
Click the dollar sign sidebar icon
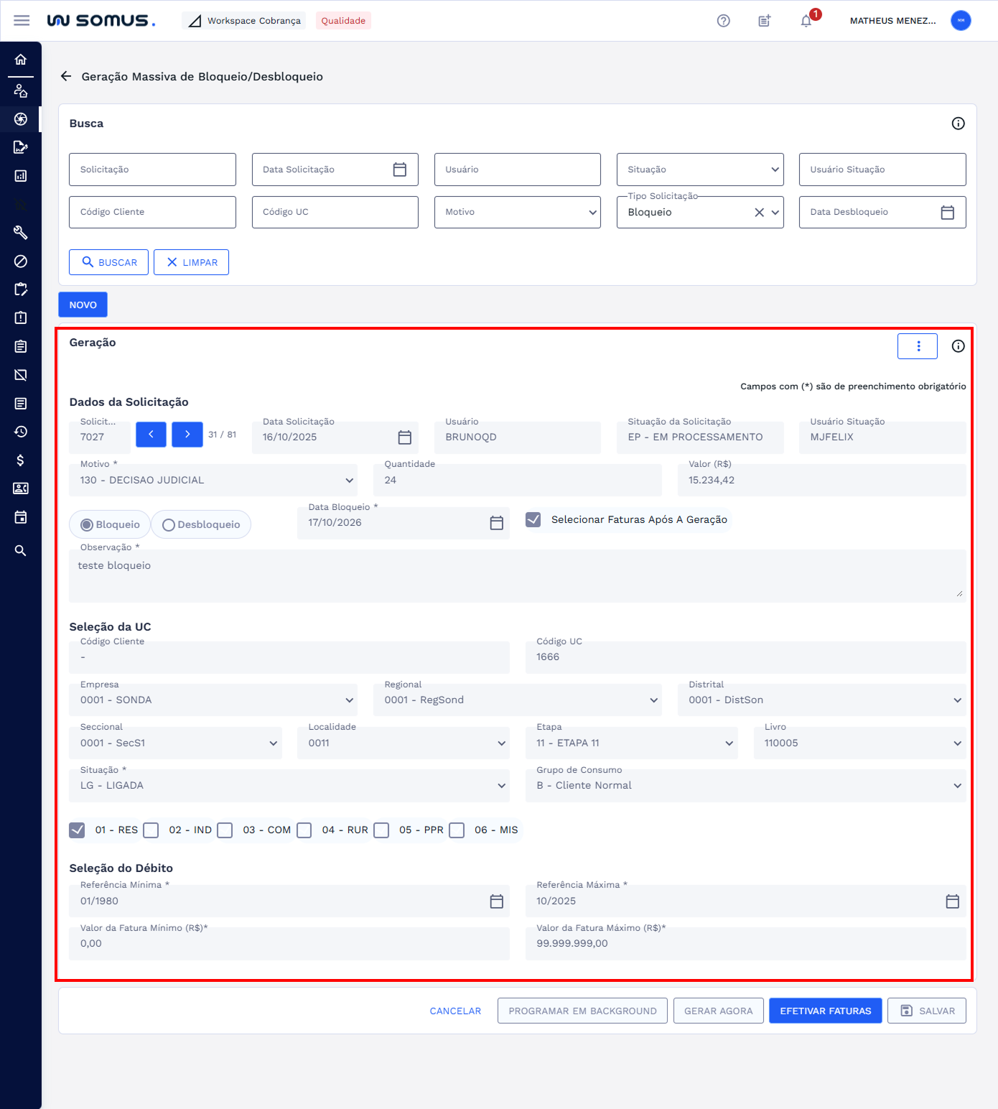coord(21,460)
